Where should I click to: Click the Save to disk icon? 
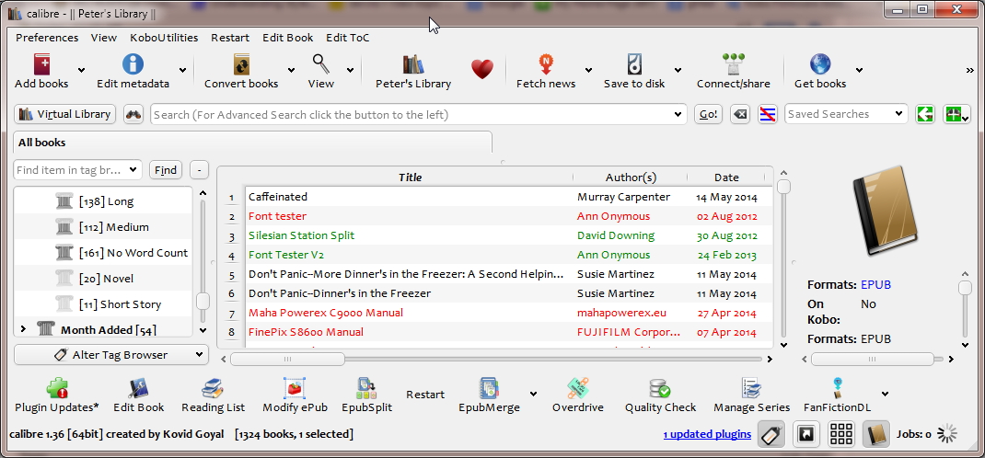pos(634,64)
